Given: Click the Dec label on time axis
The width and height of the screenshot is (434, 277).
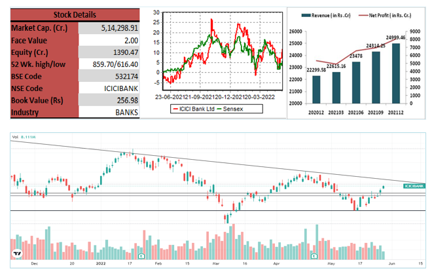Looking at the screenshot, I should [35, 263].
